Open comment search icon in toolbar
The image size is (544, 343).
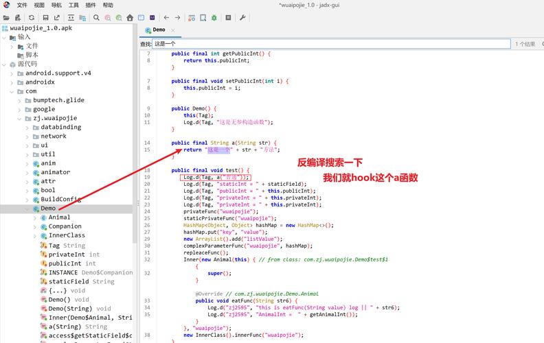point(119,18)
